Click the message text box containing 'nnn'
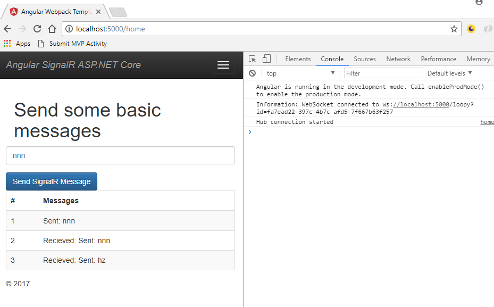 pyautogui.click(x=120, y=155)
